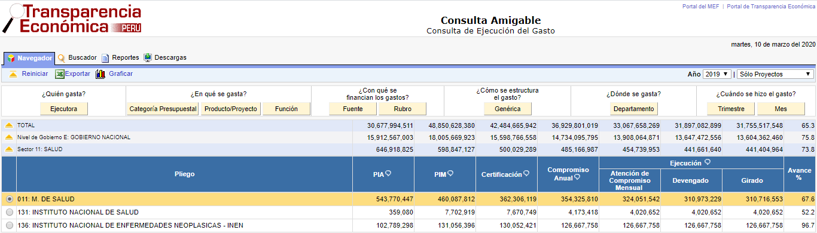Click the Descargas monitor icon

[148, 58]
